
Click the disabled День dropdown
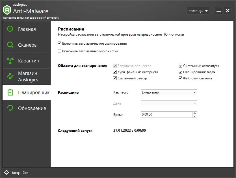point(169,103)
